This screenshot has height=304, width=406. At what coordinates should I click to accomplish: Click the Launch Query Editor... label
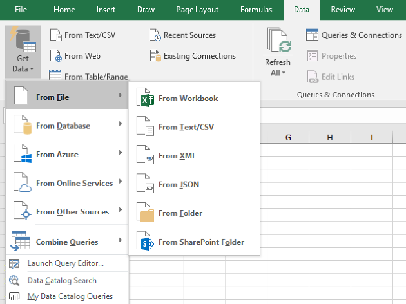(66, 263)
